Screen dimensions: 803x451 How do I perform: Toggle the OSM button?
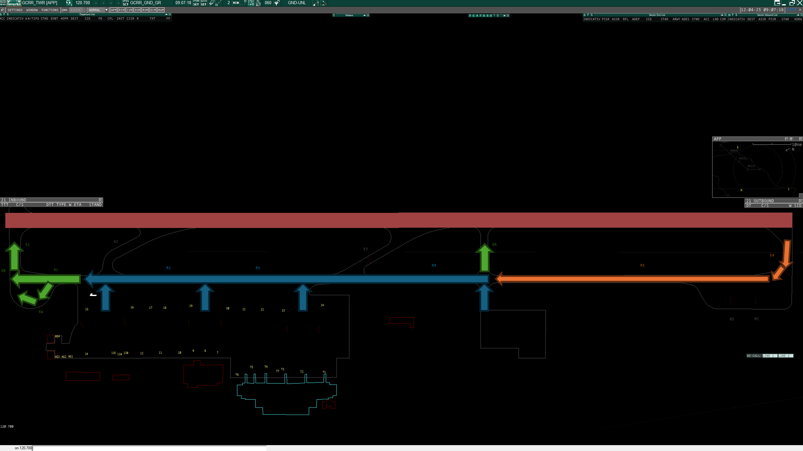pos(137,10)
